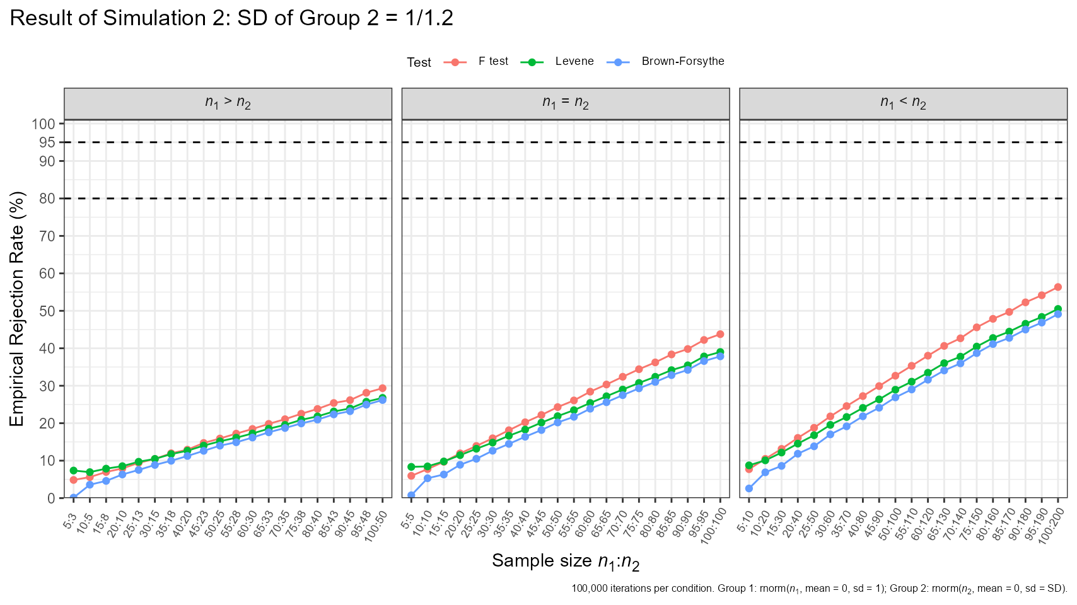The image size is (1077, 605).
Task: Select the green Levene legend key
Action: tap(533, 62)
